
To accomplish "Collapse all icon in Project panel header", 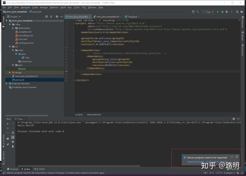I will click(51, 16).
